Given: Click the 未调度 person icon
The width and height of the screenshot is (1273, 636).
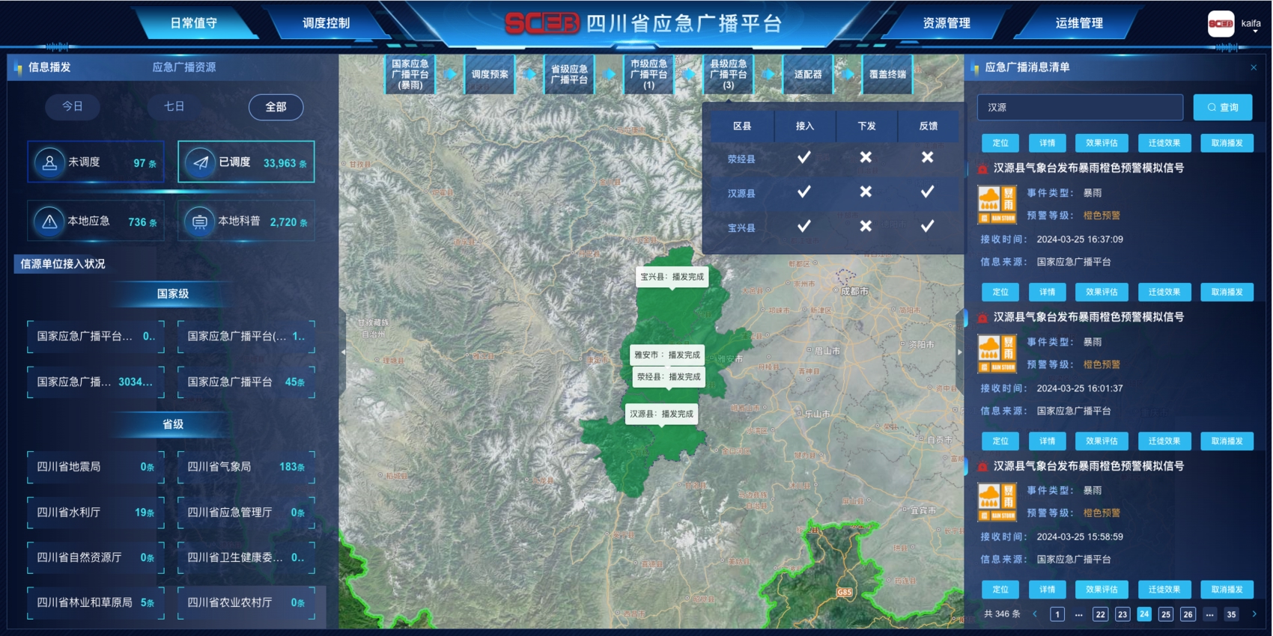Looking at the screenshot, I should click(x=49, y=162).
